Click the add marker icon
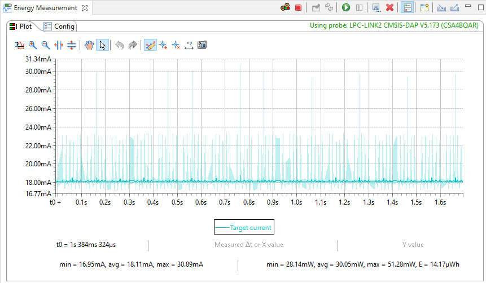486x283 pixels. (163, 45)
